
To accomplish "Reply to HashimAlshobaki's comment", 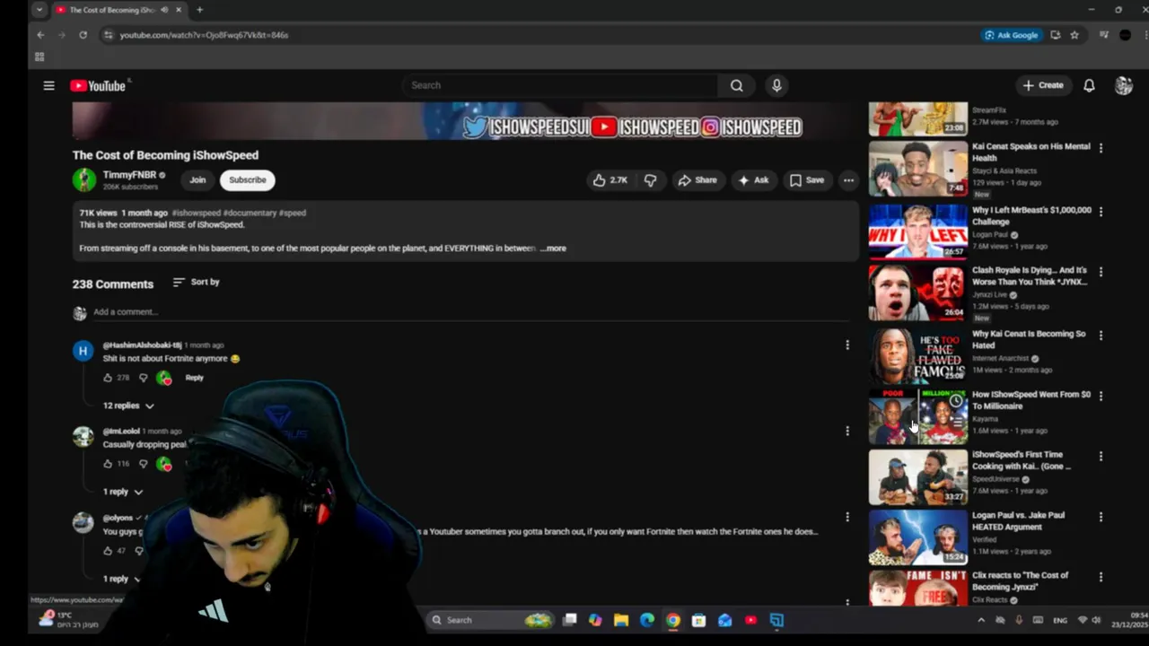I will [x=195, y=378].
